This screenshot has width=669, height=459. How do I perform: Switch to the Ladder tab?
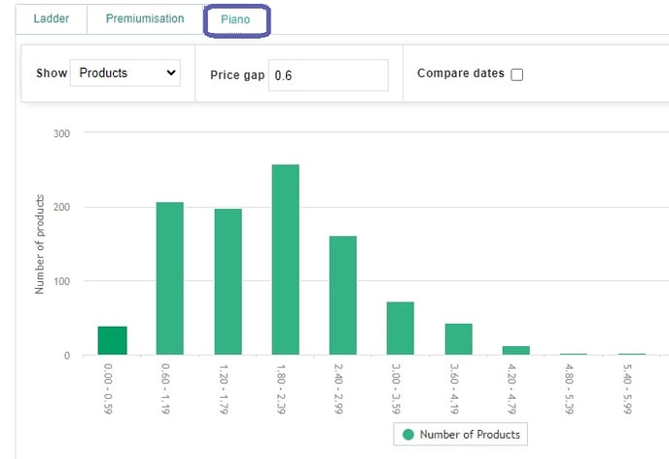tap(52, 18)
